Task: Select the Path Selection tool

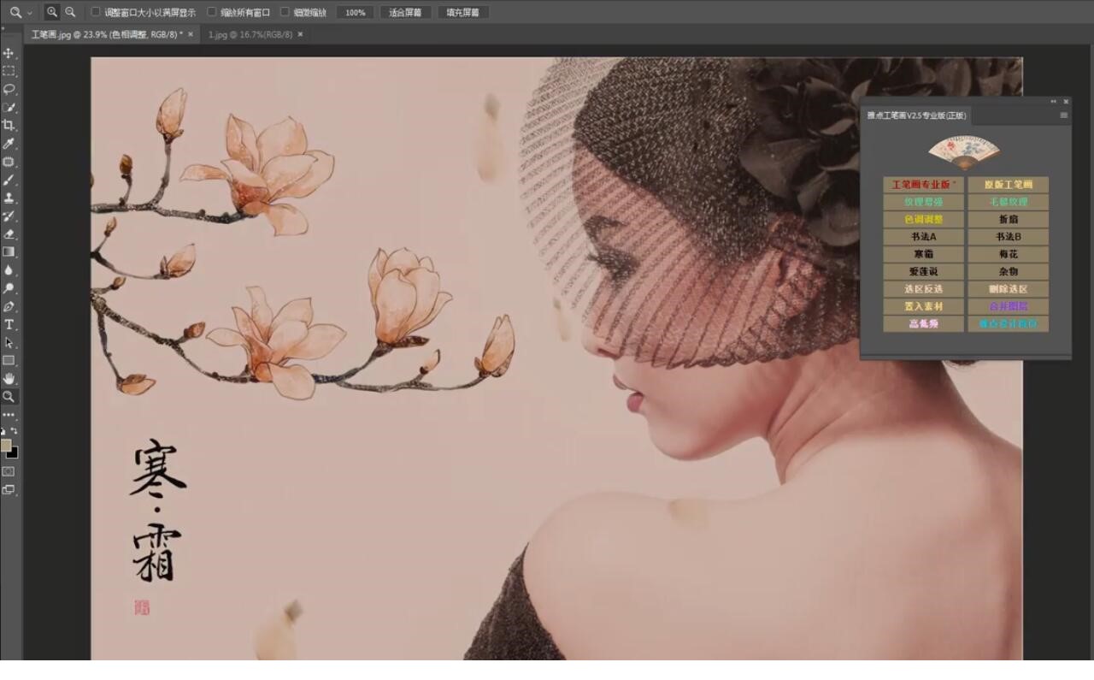Action: (x=9, y=342)
